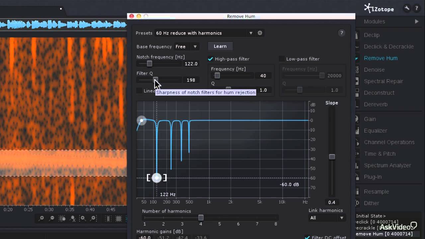Open the Spectral Repair module

pos(383,81)
